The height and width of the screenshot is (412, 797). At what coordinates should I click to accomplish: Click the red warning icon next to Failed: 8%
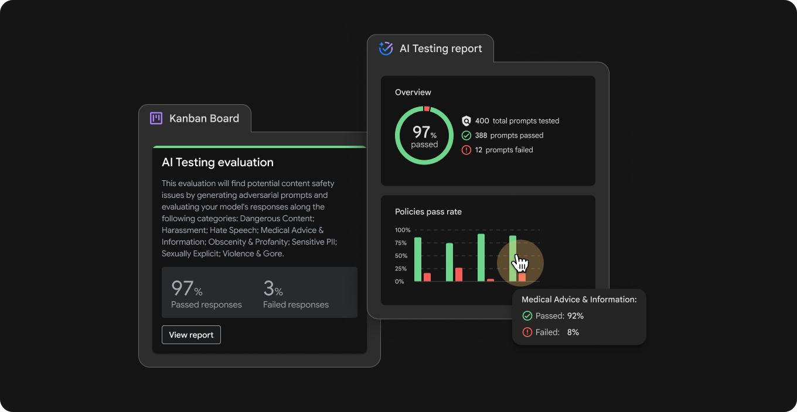pos(527,332)
